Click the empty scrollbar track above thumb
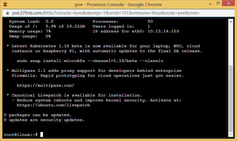Viewport: 237px width, 141px height. pyautogui.click(x=231, y=43)
